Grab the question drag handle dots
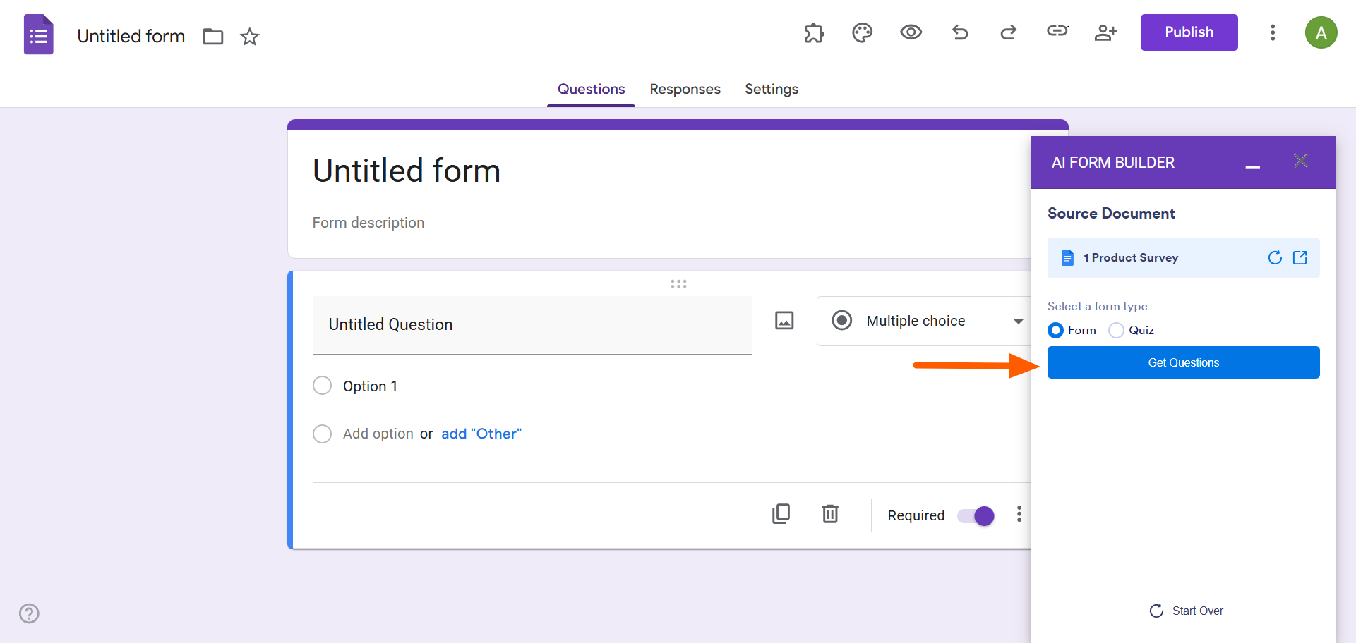1356x643 pixels. click(x=678, y=284)
